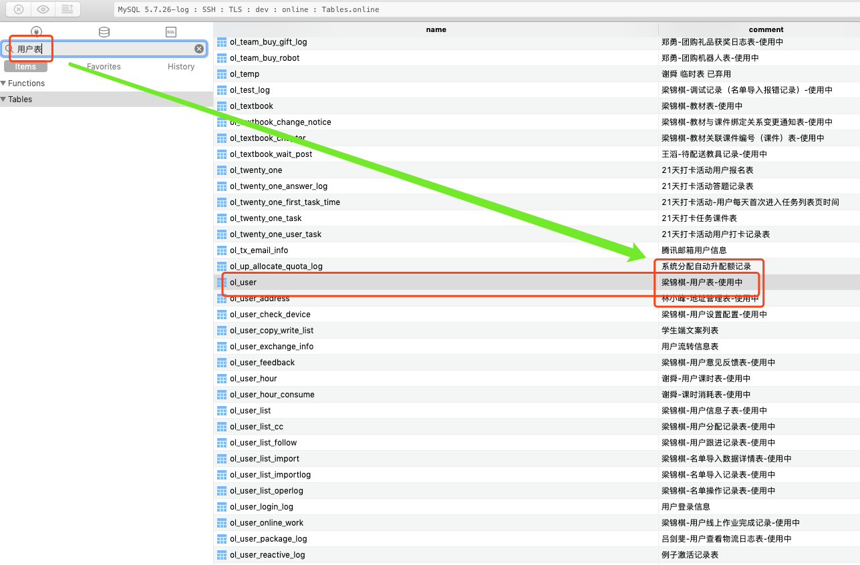Select the Items tab
The image size is (860, 565).
pos(26,66)
